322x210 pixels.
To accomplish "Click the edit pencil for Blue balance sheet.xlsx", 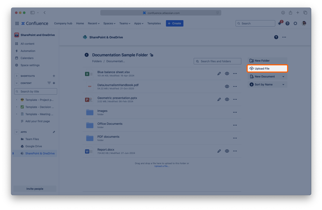I will [219, 74].
